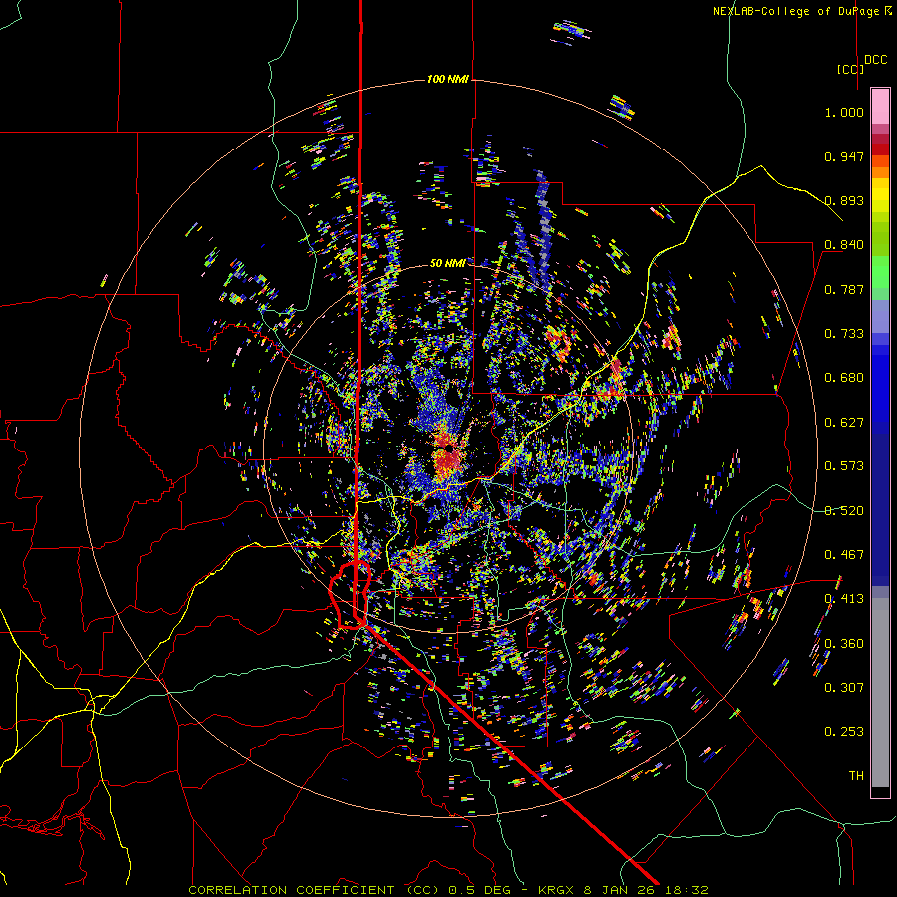Select the 0.360 legend value
The image size is (897, 897).
[844, 644]
